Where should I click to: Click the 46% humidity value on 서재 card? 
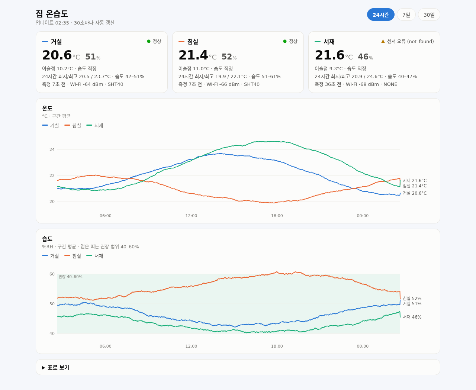[365, 57]
